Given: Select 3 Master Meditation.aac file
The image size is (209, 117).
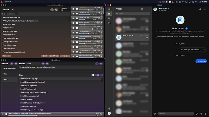Looking at the screenshot, I should 35,17.
